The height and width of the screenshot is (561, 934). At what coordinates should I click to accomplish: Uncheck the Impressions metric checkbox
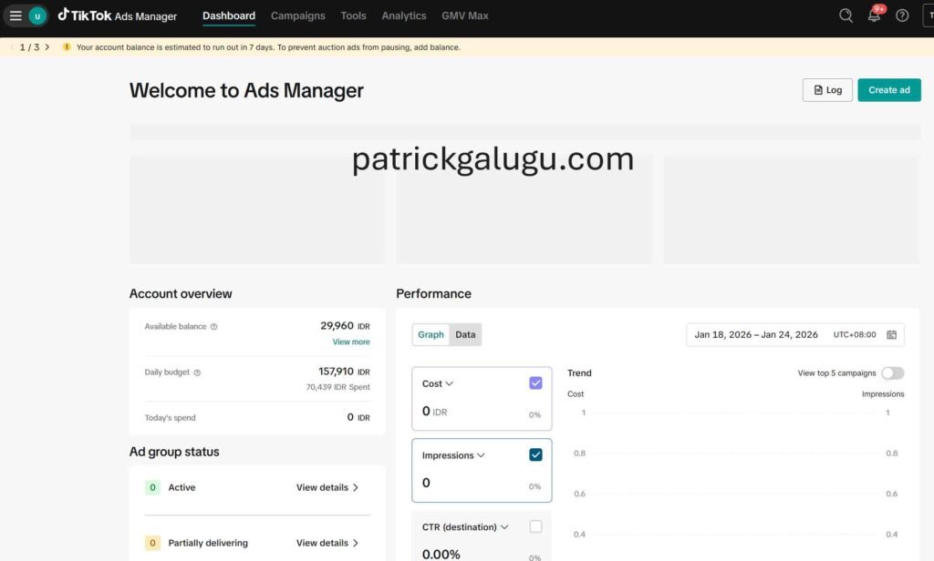tap(535, 455)
